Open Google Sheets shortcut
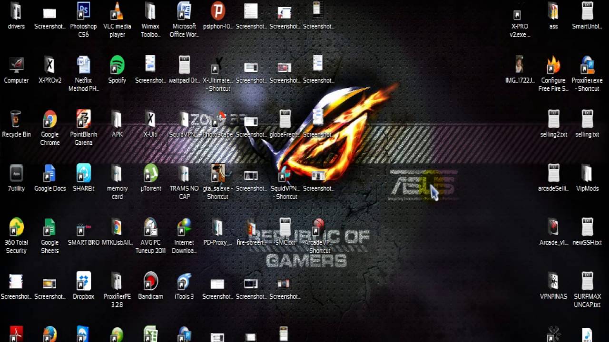Screen dimensions: 609x342 click(49, 227)
